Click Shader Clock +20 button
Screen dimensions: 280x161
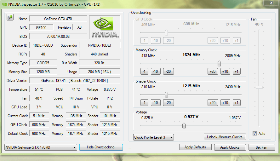(x=213, y=103)
